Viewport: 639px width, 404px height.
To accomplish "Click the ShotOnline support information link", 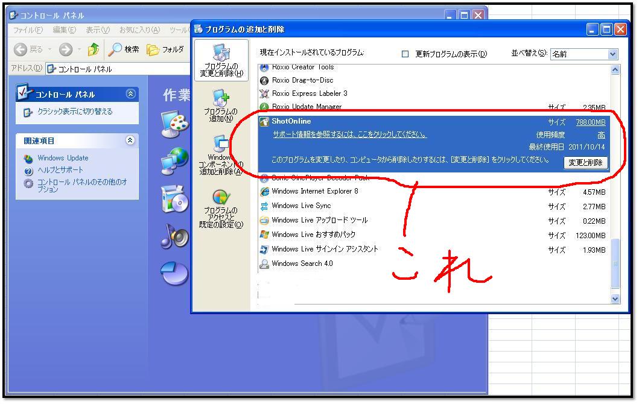I will 349,134.
